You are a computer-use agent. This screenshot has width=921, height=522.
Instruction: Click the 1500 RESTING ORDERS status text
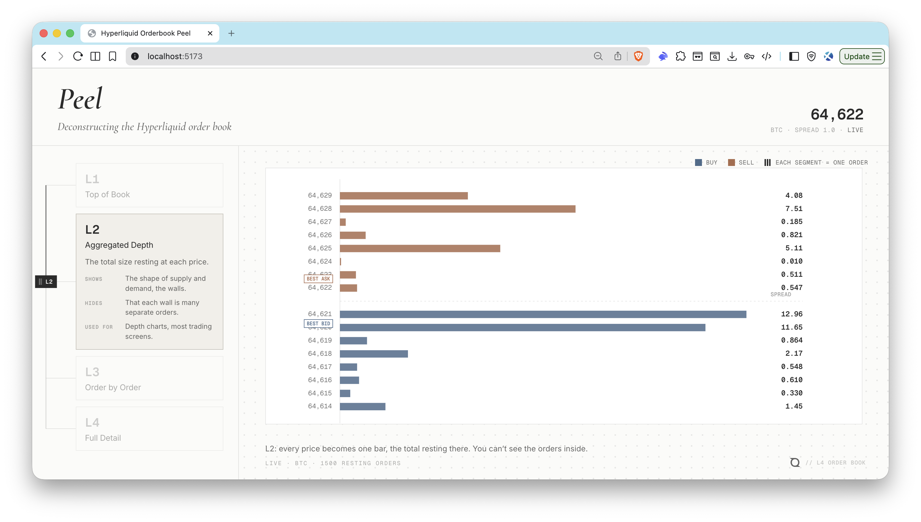pyautogui.click(x=360, y=463)
